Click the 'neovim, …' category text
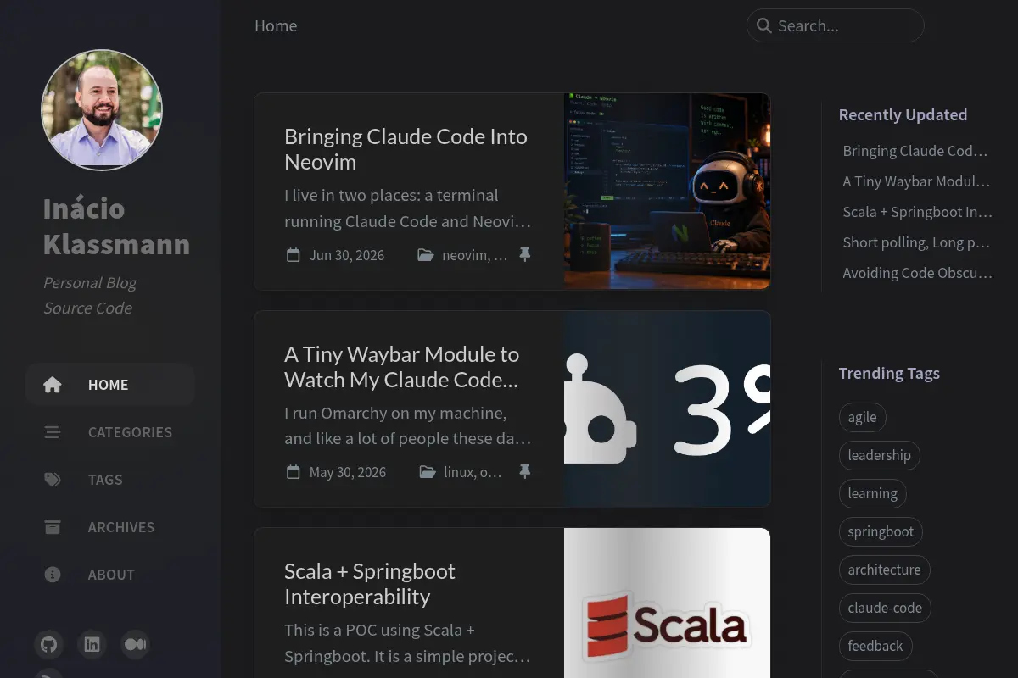The height and width of the screenshot is (678, 1018). 475,255
